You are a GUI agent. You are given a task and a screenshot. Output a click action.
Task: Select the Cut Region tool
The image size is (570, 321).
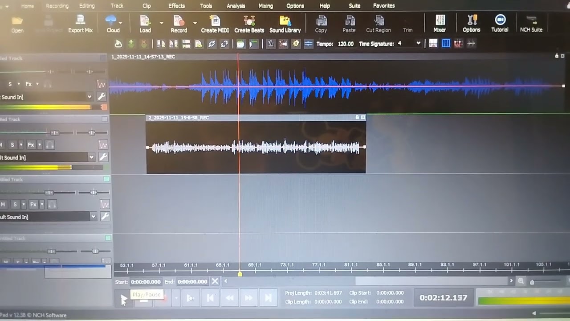click(x=379, y=24)
